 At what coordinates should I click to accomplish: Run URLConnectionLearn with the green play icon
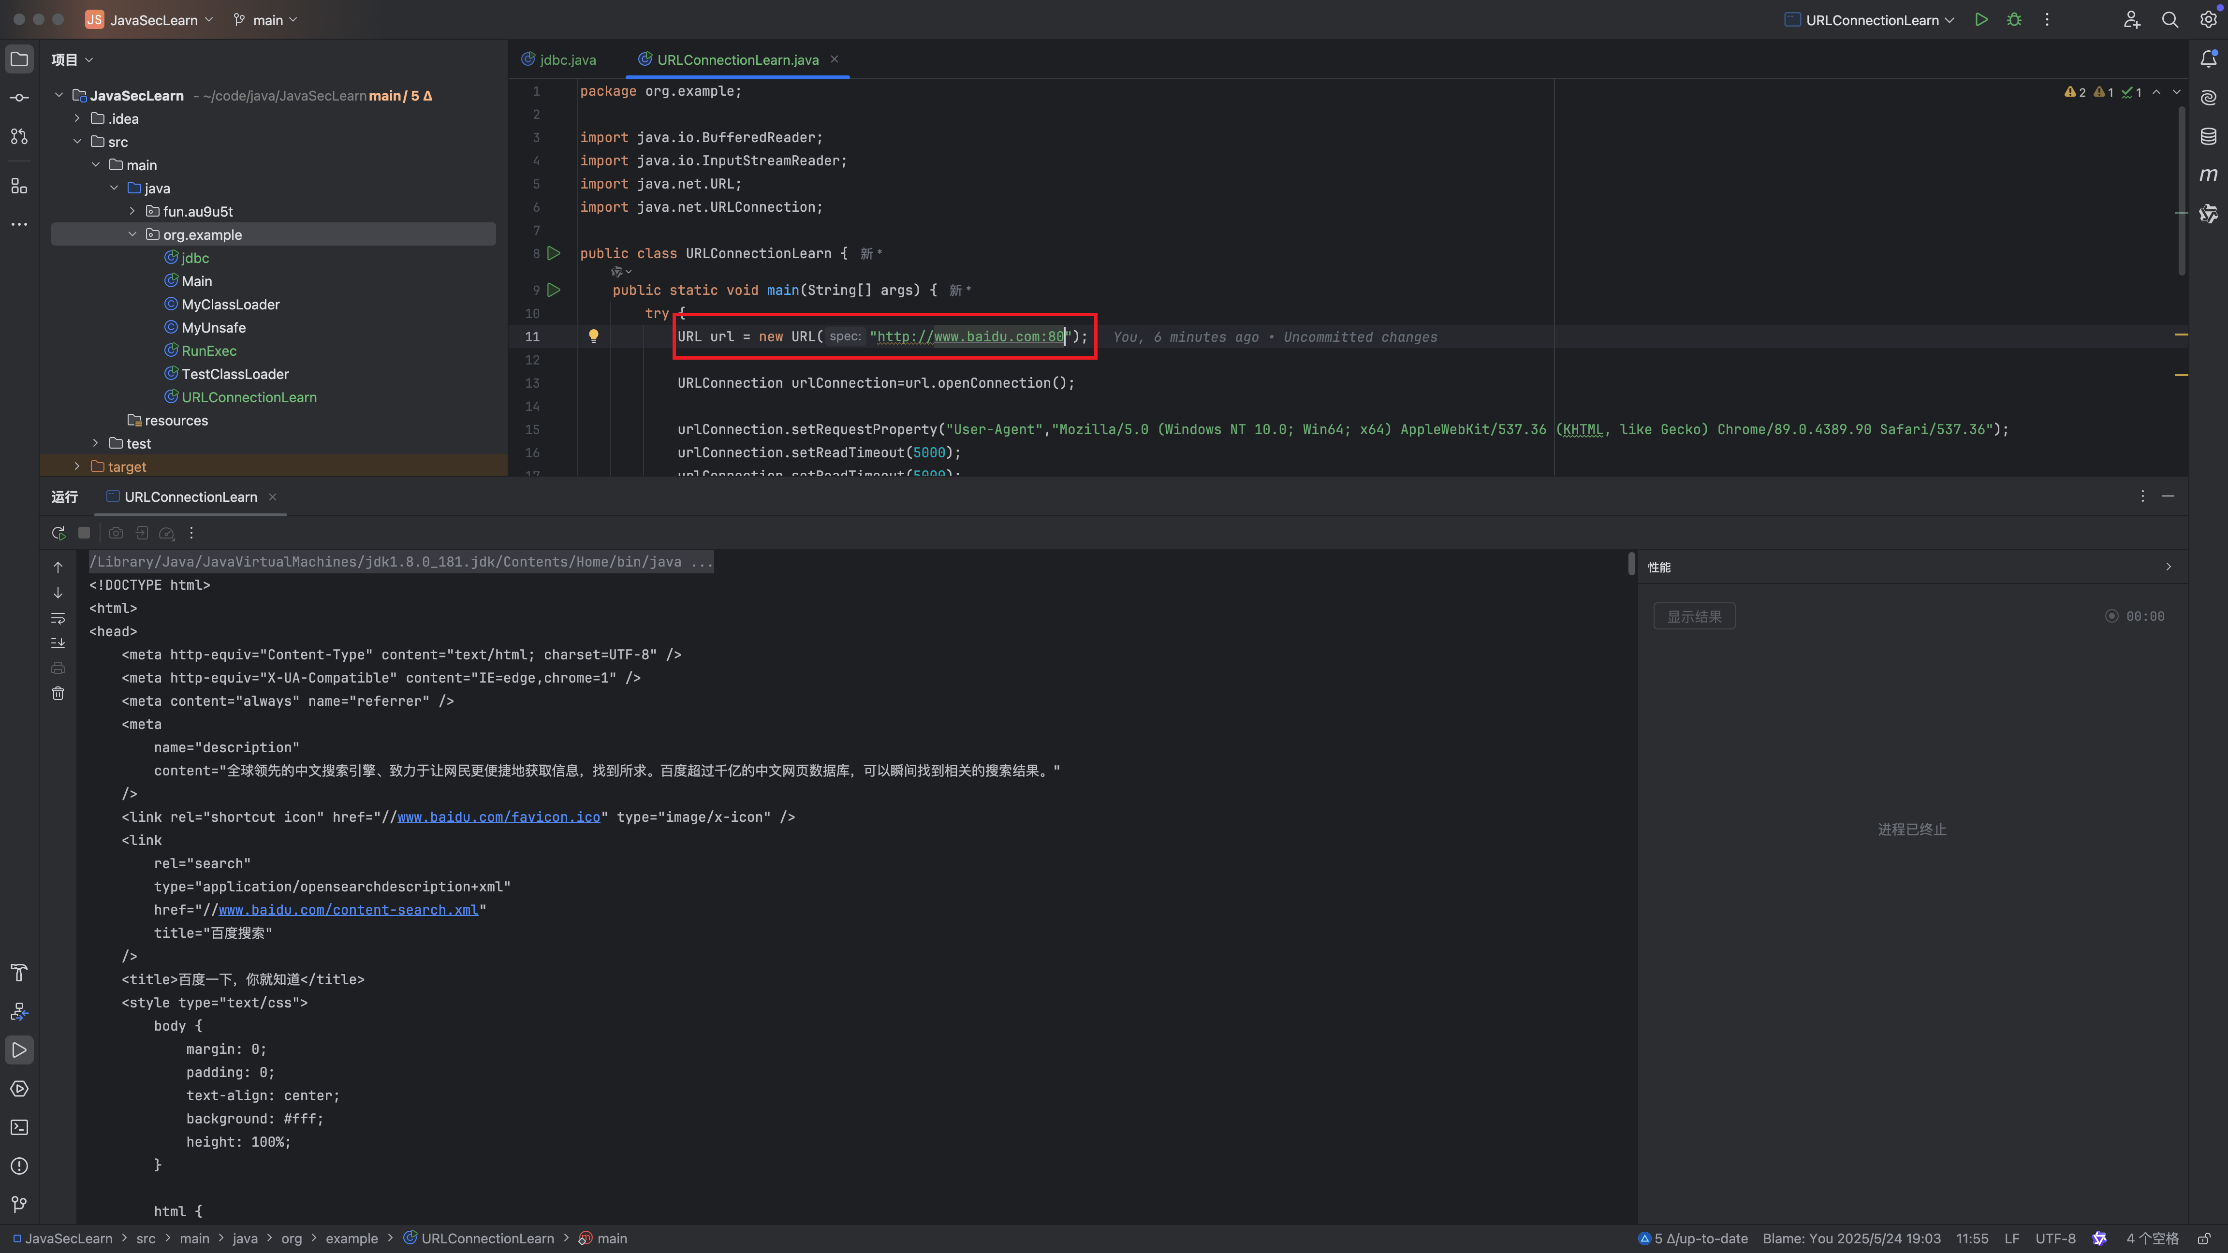click(1980, 20)
